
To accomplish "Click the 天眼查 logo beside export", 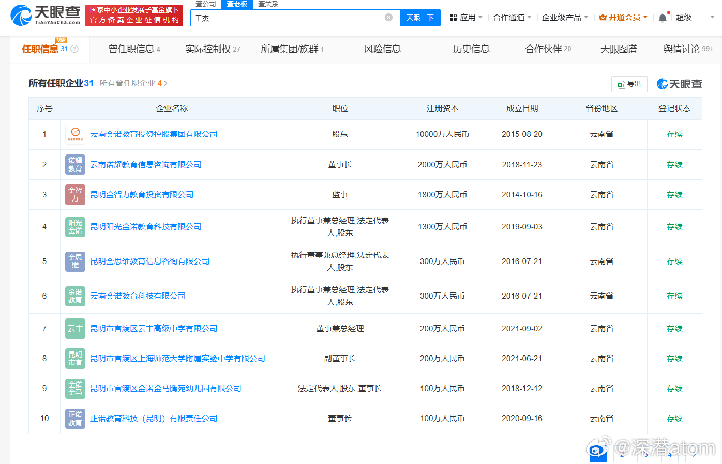I will [680, 84].
